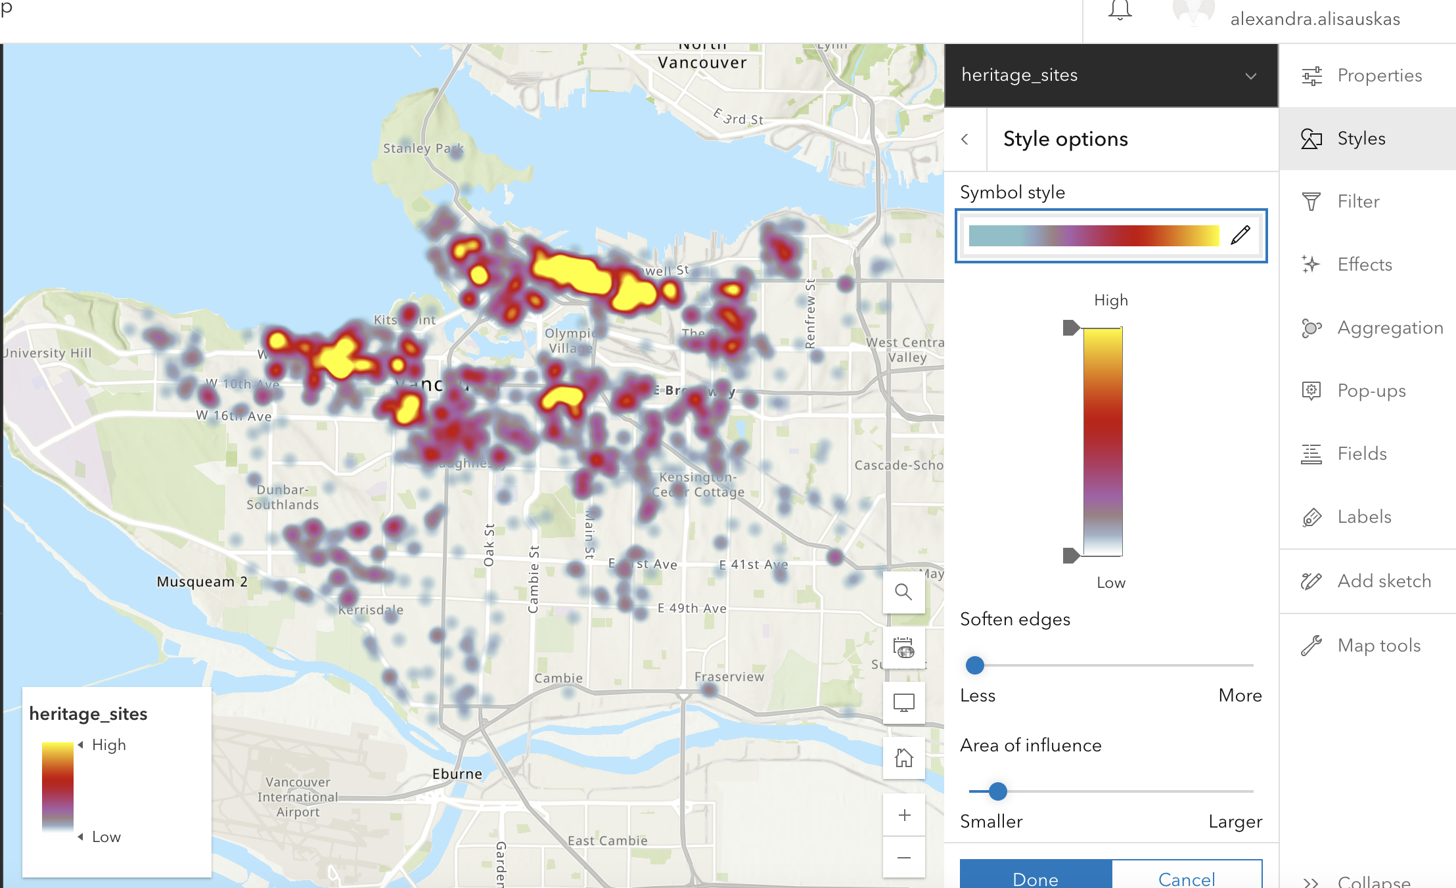Screen dimensions: 1456x888
Task: Return map to home extent
Action: [904, 758]
